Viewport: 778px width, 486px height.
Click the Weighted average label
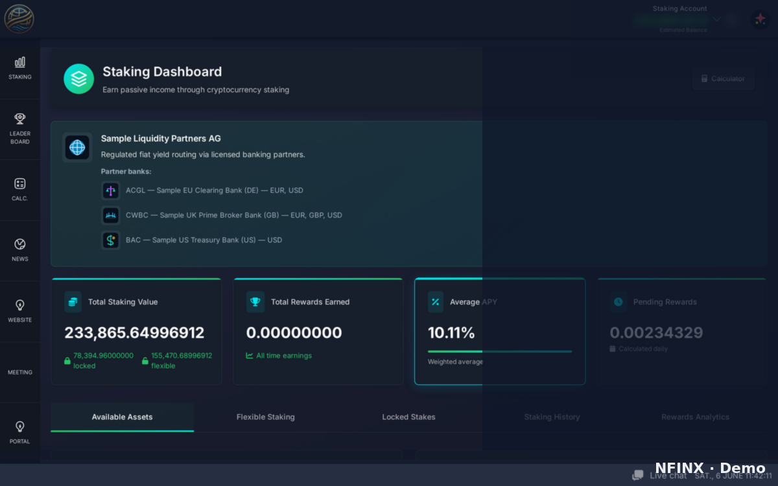coord(455,362)
